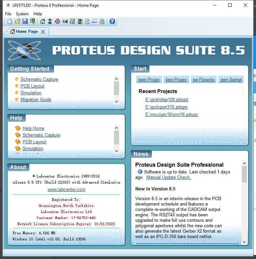Open the Migration Guide link

pos(36,100)
